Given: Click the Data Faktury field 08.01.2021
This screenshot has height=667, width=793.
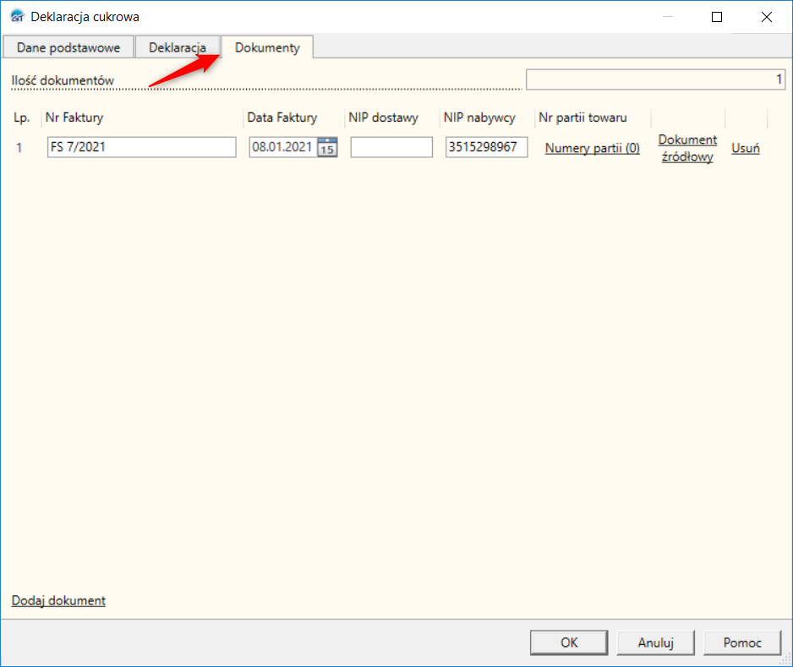Looking at the screenshot, I should pyautogui.click(x=283, y=147).
